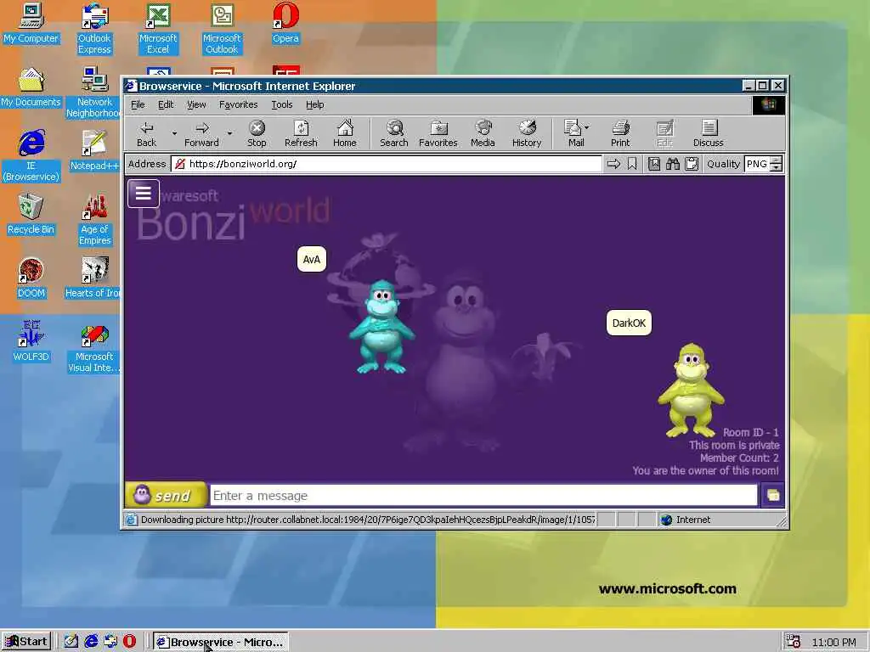Image resolution: width=870 pixels, height=652 pixels.
Task: Select the Hearts of Iron desktop icon
Action: [x=93, y=278]
